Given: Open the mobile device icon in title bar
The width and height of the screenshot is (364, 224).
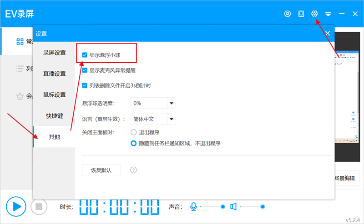Looking at the screenshot, I should [301, 14].
